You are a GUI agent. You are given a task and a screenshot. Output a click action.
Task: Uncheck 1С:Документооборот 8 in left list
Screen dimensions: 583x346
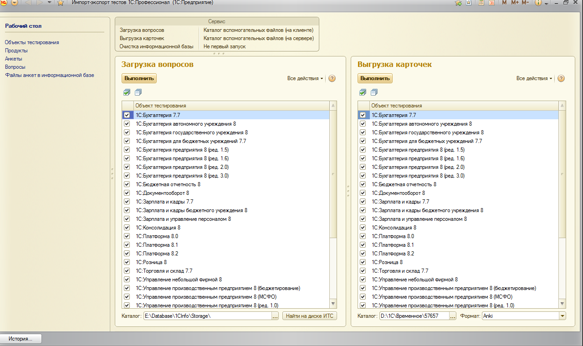[x=127, y=193]
